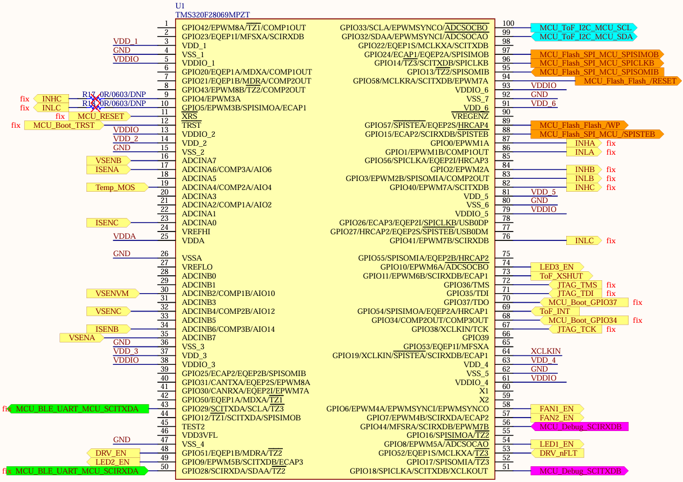The image size is (683, 482).
Task: Select the VDD3VFL pin name
Action: 201,435
